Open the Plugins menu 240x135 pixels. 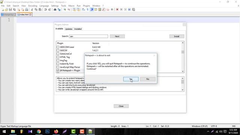(87, 6)
